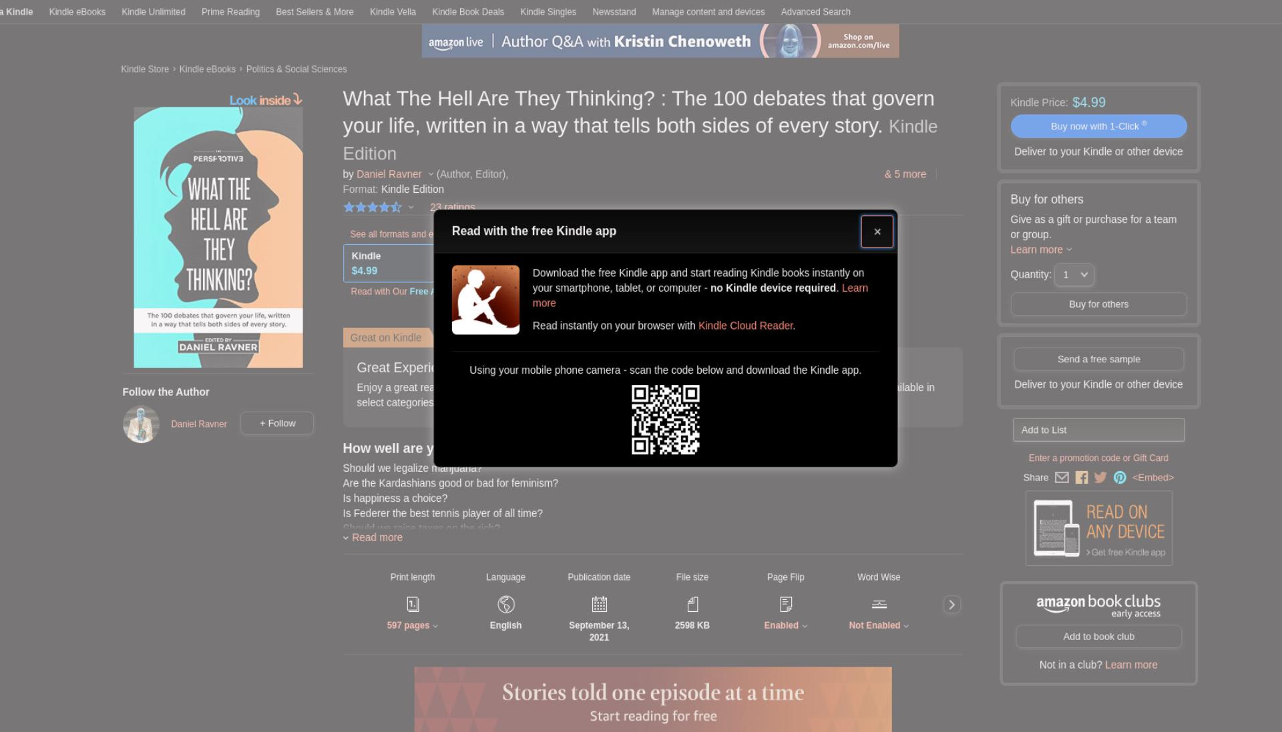This screenshot has width=1282, height=732.
Task: Expand Word Wise Not Enabled dropdown
Action: coord(879,625)
